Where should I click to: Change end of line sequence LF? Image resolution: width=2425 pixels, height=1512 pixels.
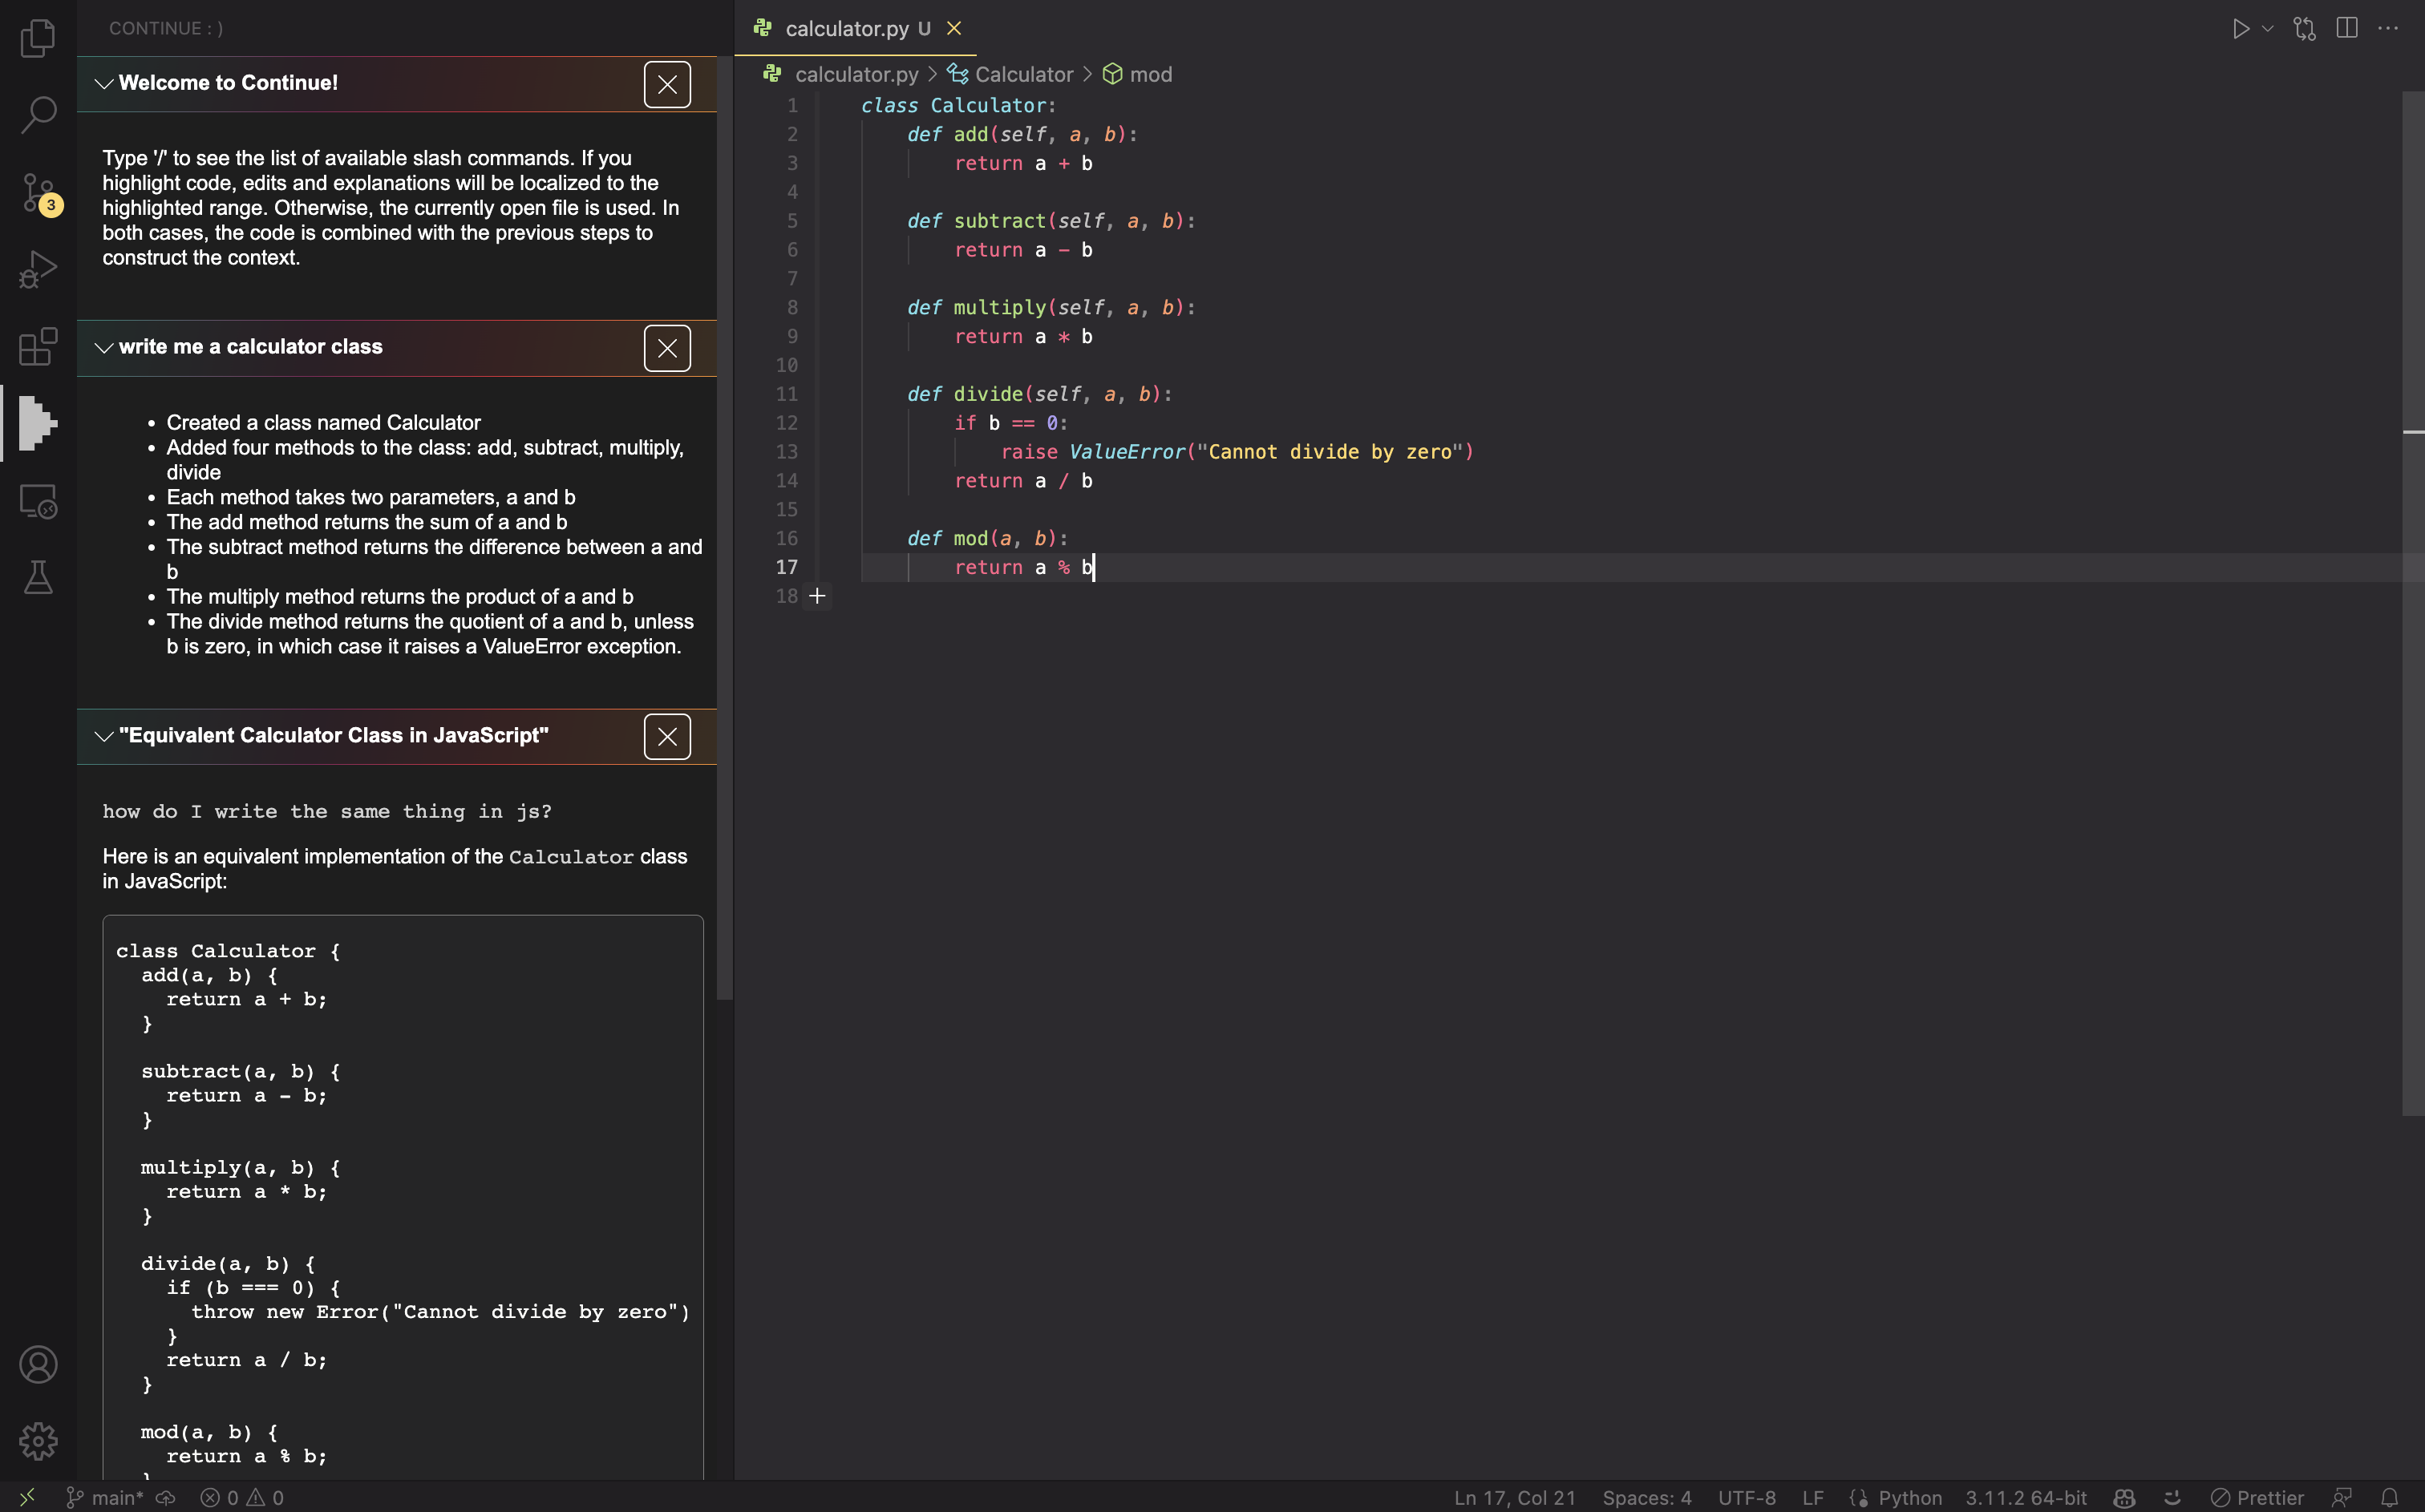(1812, 1497)
